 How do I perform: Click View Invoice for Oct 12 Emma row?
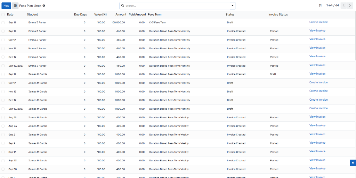coord(317,39)
